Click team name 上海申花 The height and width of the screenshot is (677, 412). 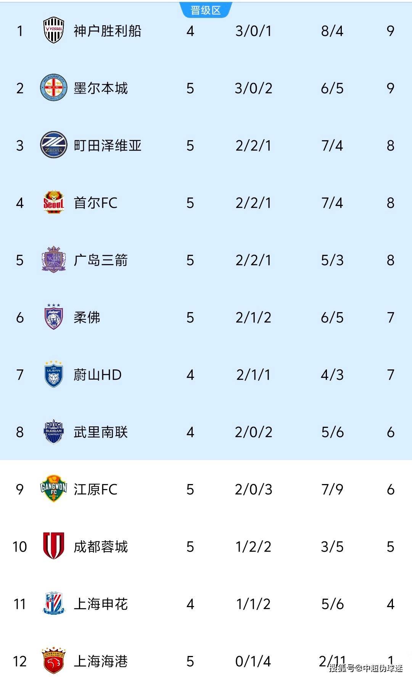tap(101, 604)
